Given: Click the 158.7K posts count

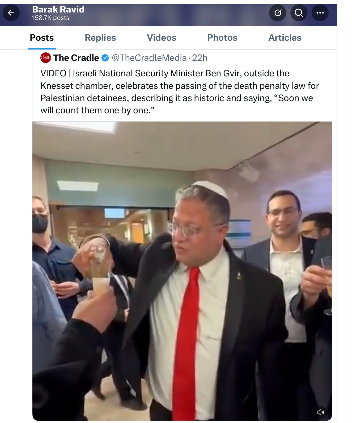Looking at the screenshot, I should coord(51,18).
